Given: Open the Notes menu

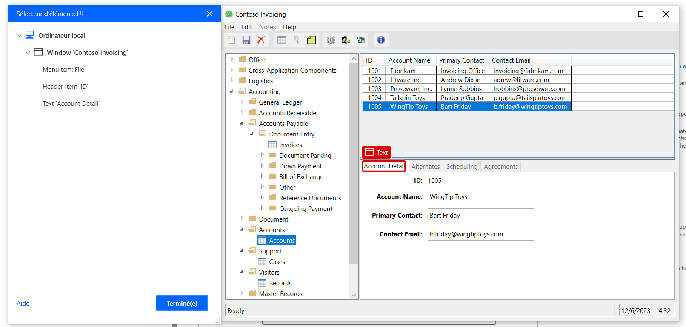Looking at the screenshot, I should [x=267, y=27].
